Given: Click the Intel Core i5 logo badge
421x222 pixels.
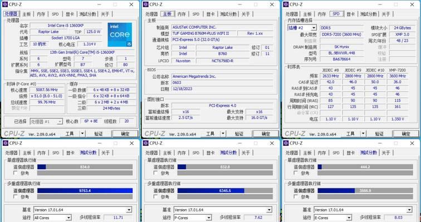Looking at the screenshot, I should click(120, 34).
